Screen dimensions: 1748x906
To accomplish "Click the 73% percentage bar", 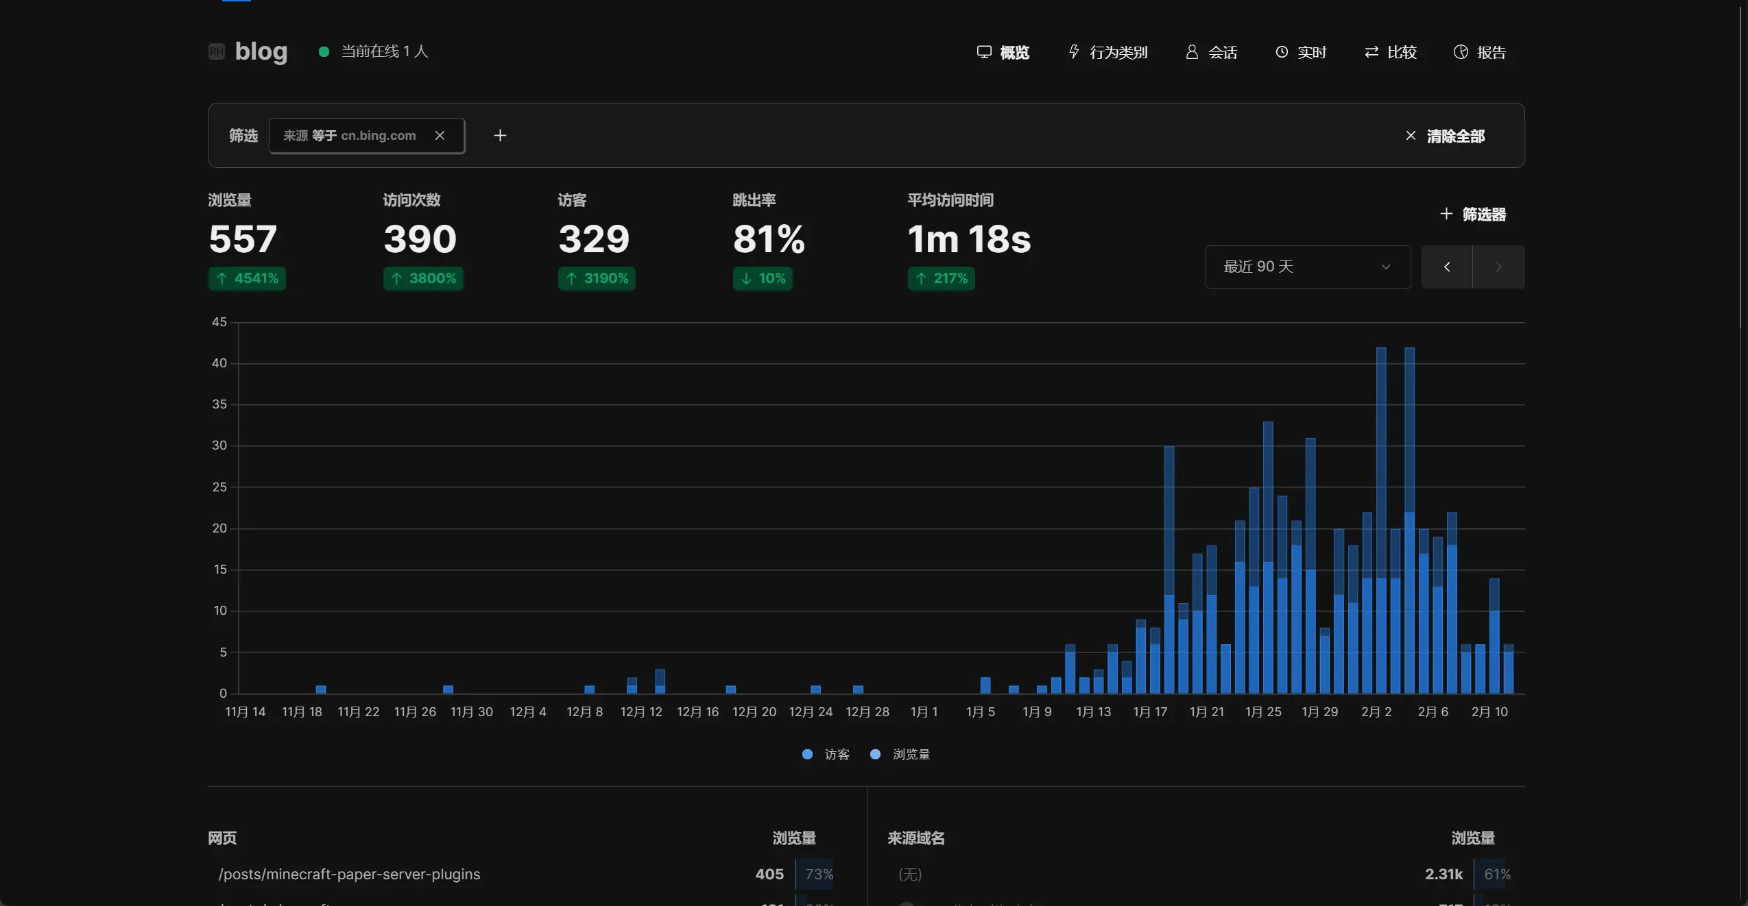I will (814, 874).
